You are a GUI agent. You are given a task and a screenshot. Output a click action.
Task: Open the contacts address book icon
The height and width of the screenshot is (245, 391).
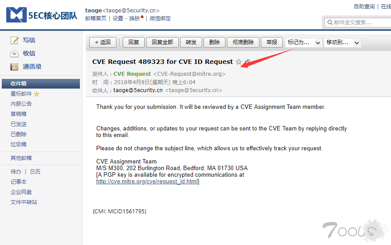click(14, 67)
